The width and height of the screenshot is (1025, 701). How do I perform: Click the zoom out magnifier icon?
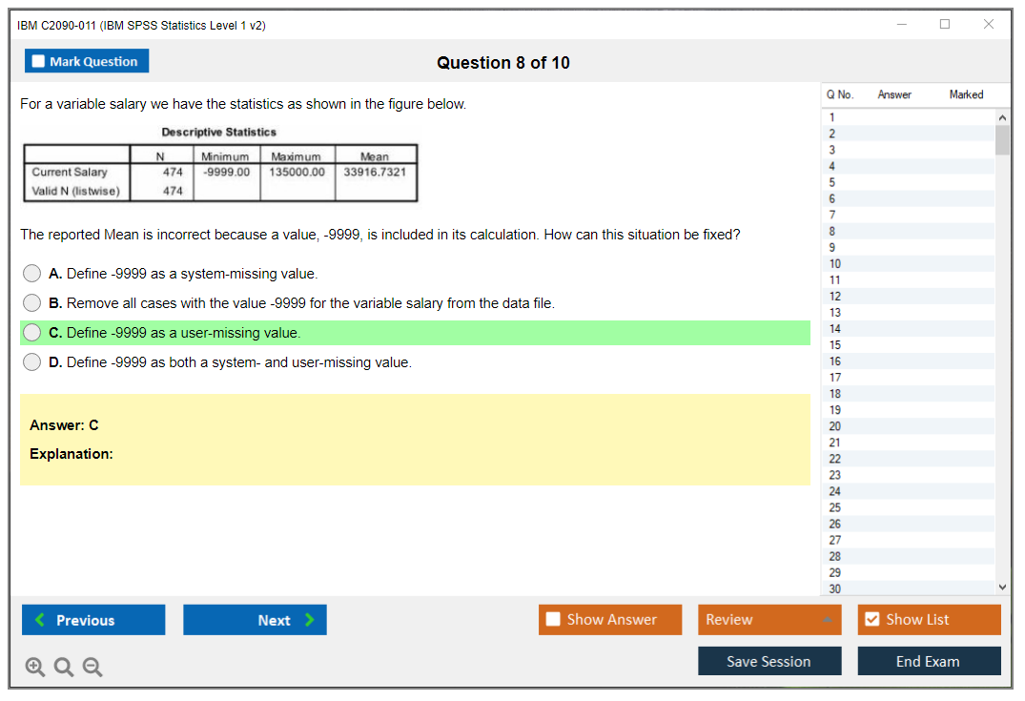click(92, 668)
